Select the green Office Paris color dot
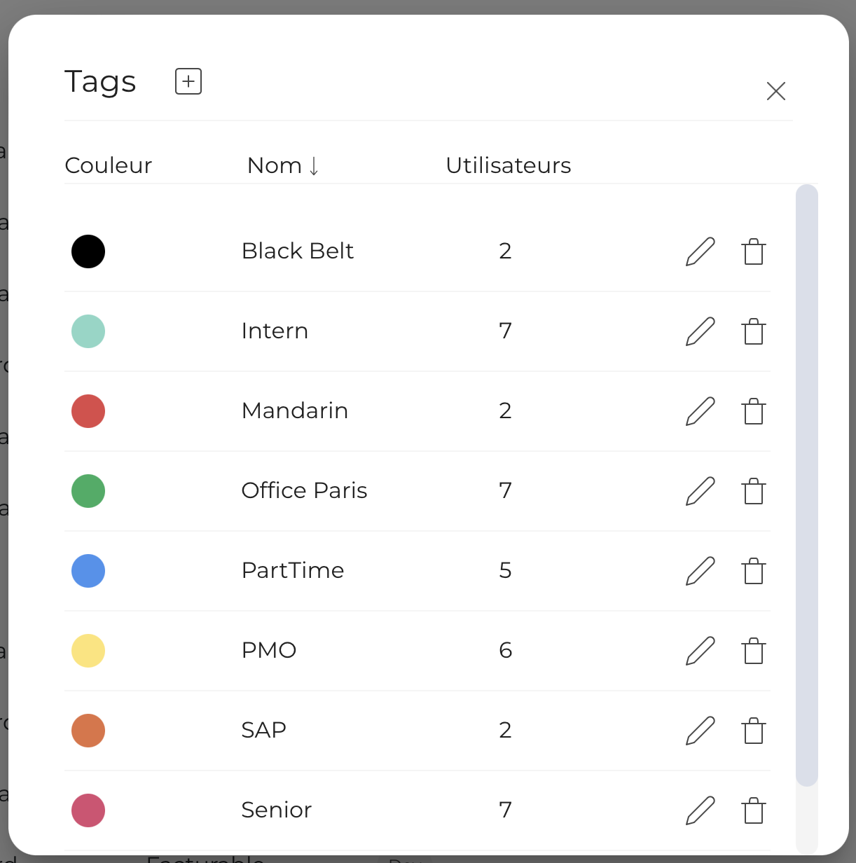This screenshot has width=856, height=863. pyautogui.click(x=88, y=491)
